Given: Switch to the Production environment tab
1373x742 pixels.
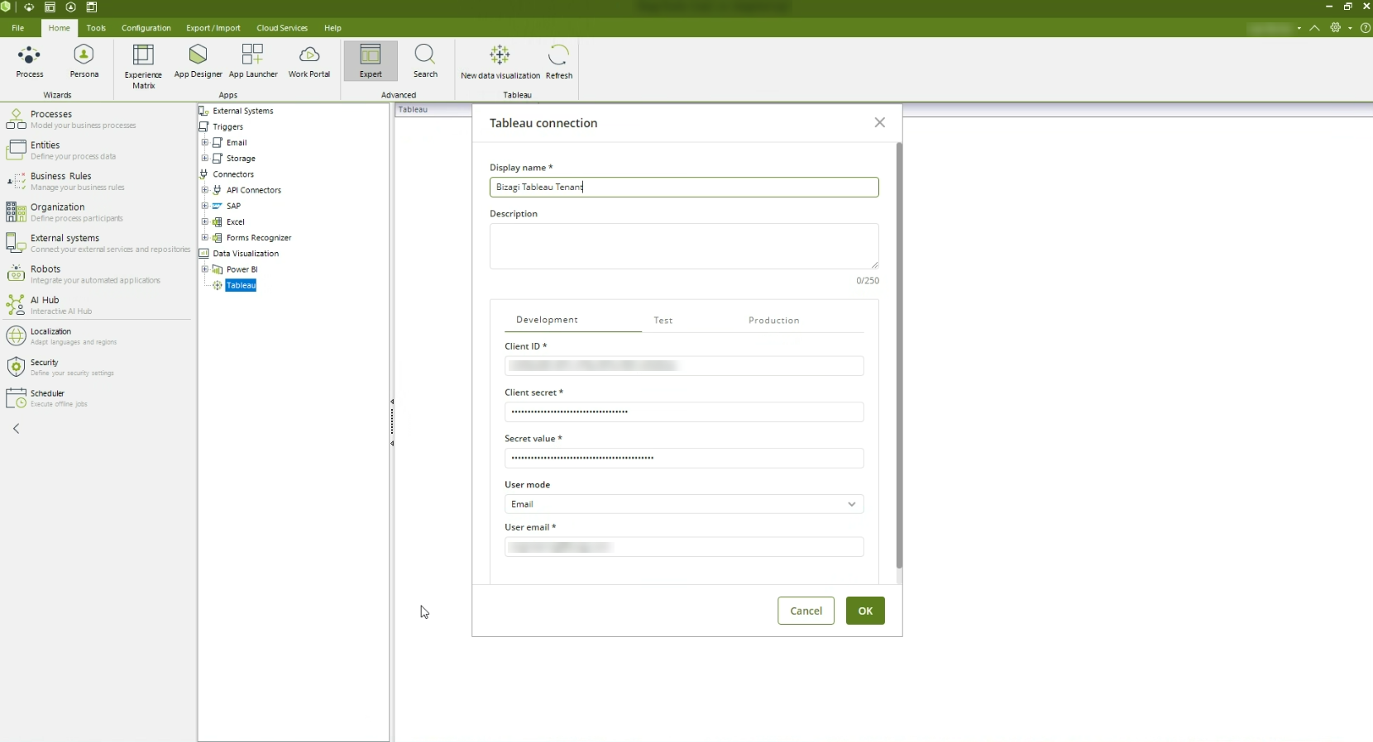Looking at the screenshot, I should coord(773,321).
